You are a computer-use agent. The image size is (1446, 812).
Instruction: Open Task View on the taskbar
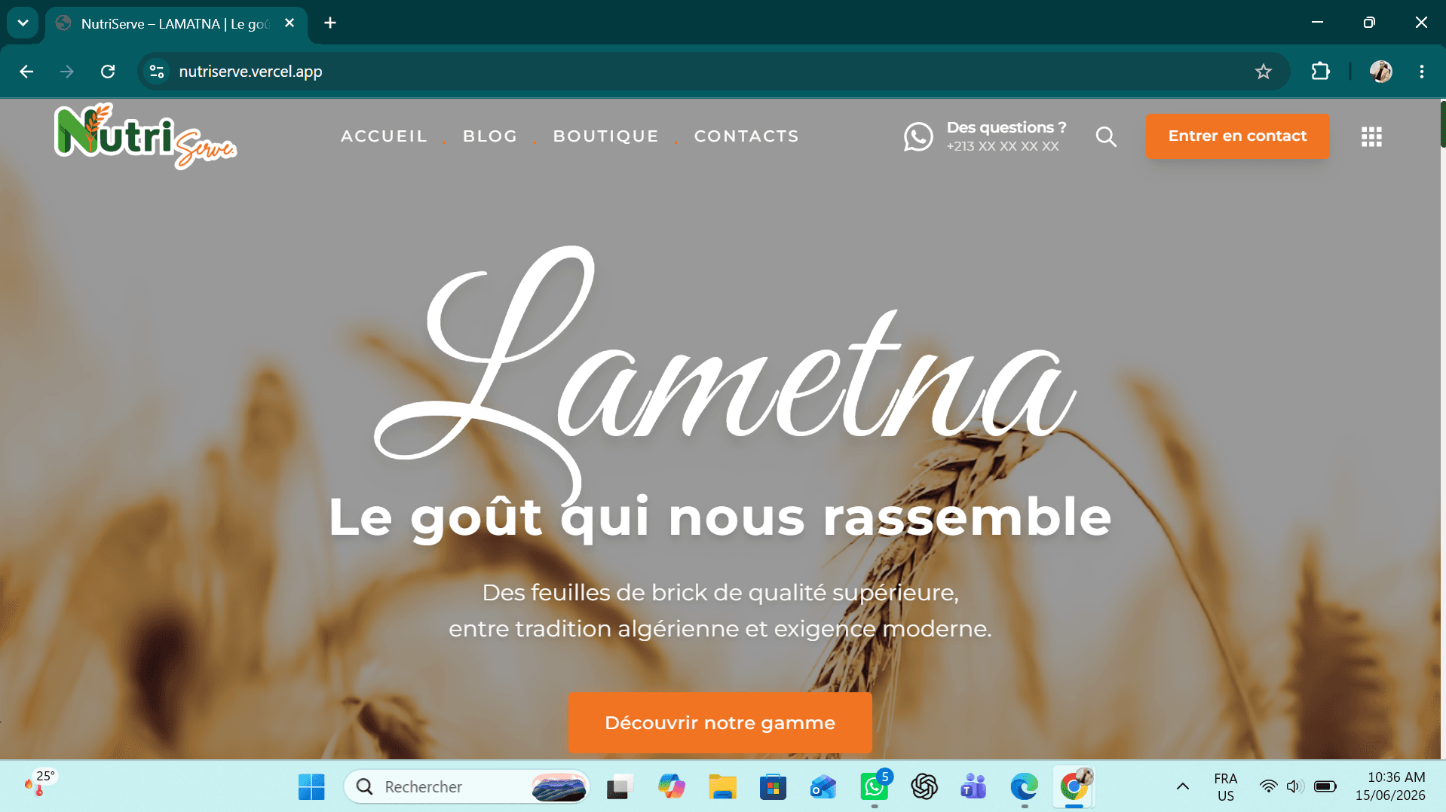[620, 787]
